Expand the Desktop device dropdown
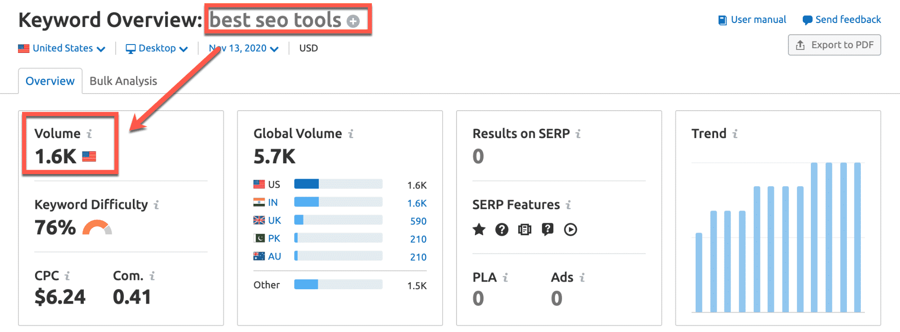The width and height of the screenshot is (900, 332). [x=157, y=49]
